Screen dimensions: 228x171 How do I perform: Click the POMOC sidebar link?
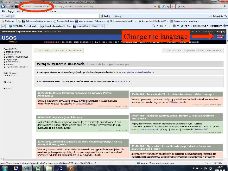pyautogui.click(x=7, y=88)
